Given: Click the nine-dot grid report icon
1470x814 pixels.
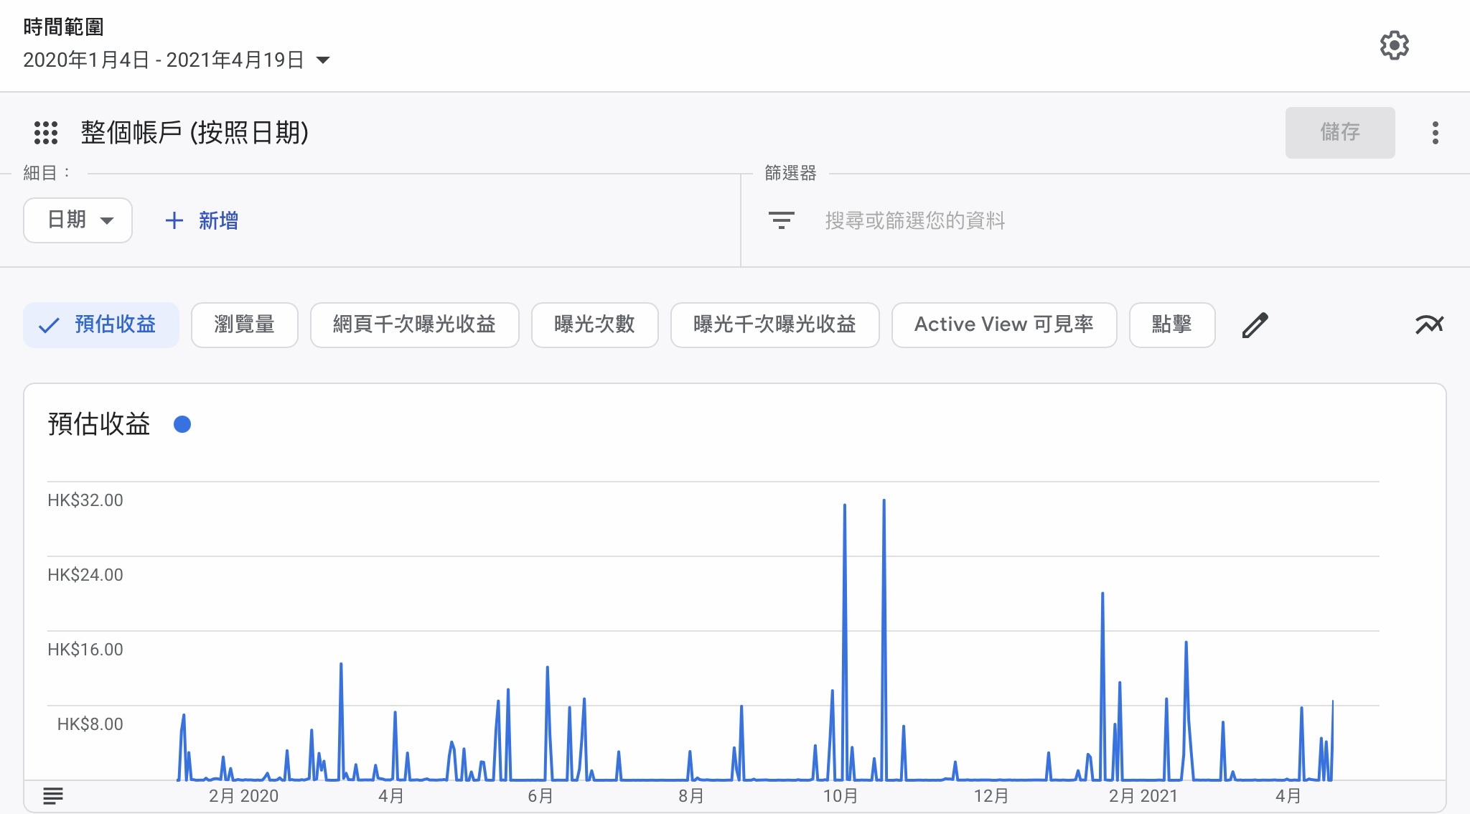Looking at the screenshot, I should [46, 133].
